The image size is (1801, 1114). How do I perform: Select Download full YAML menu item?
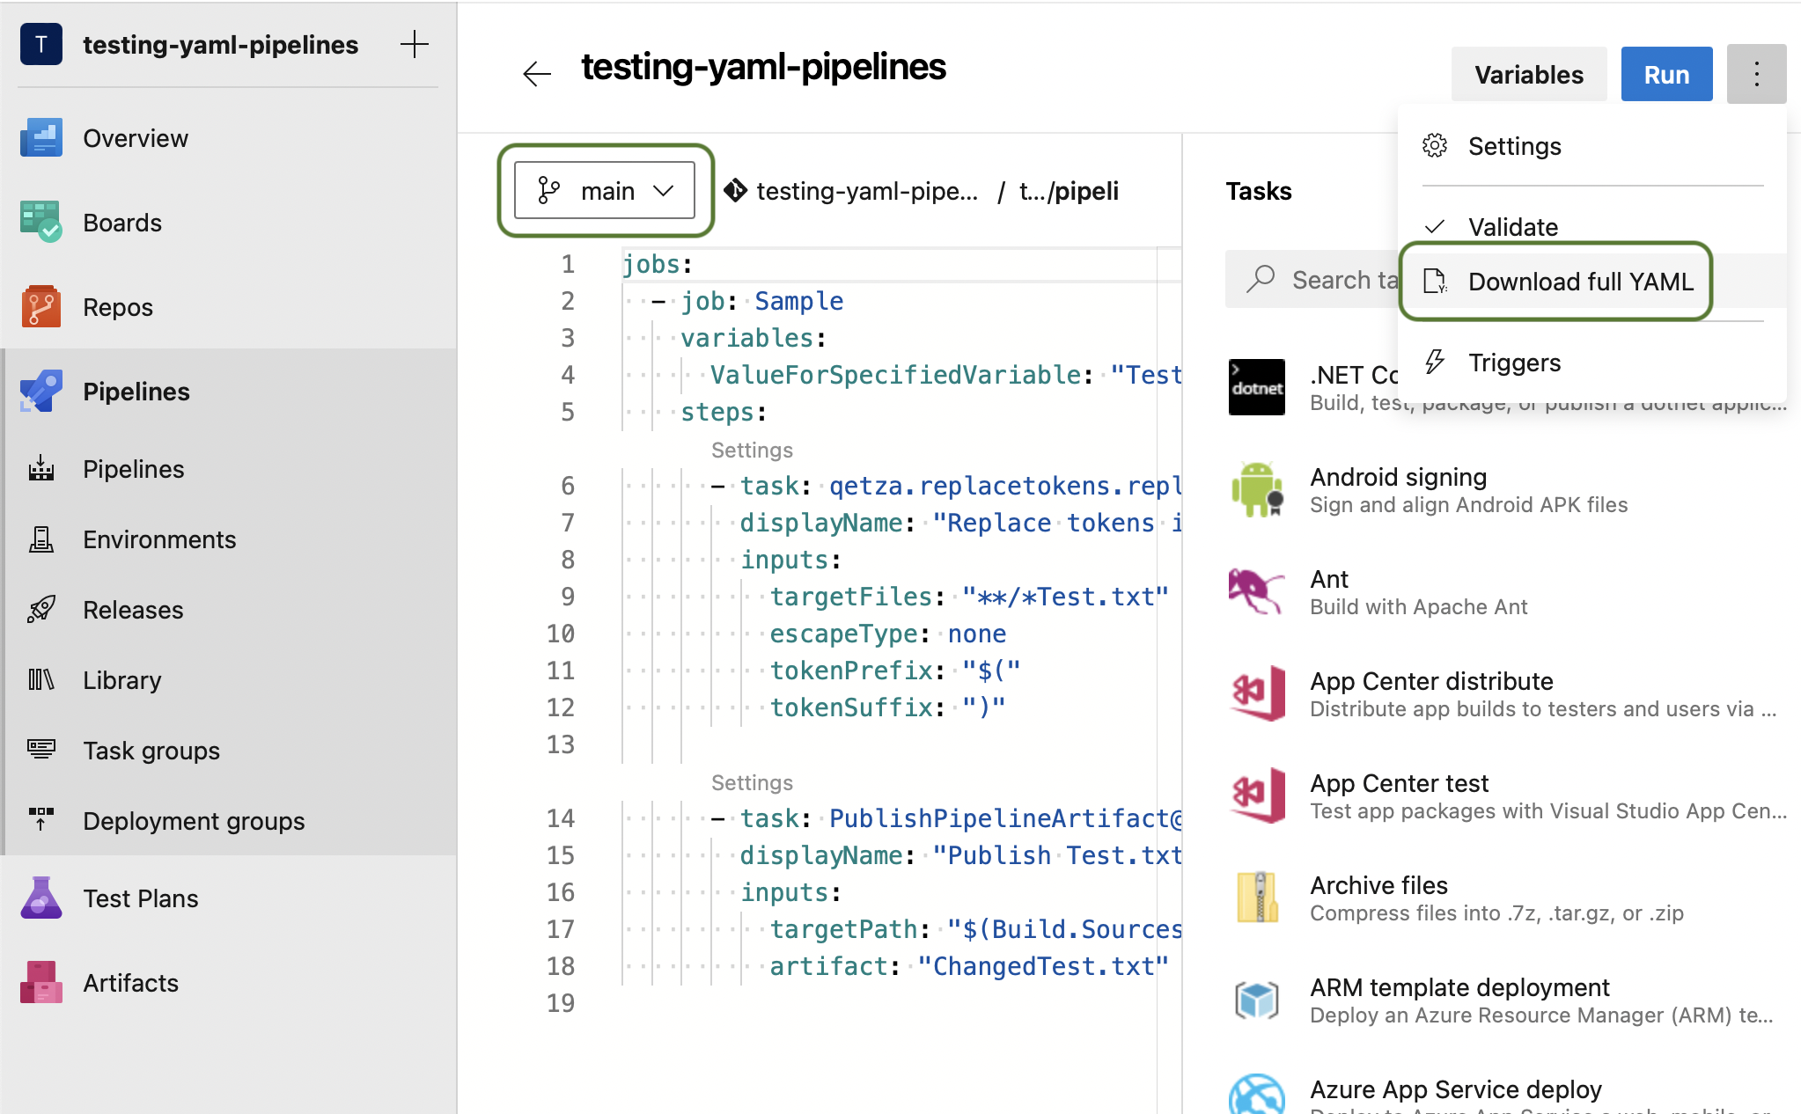[1579, 282]
